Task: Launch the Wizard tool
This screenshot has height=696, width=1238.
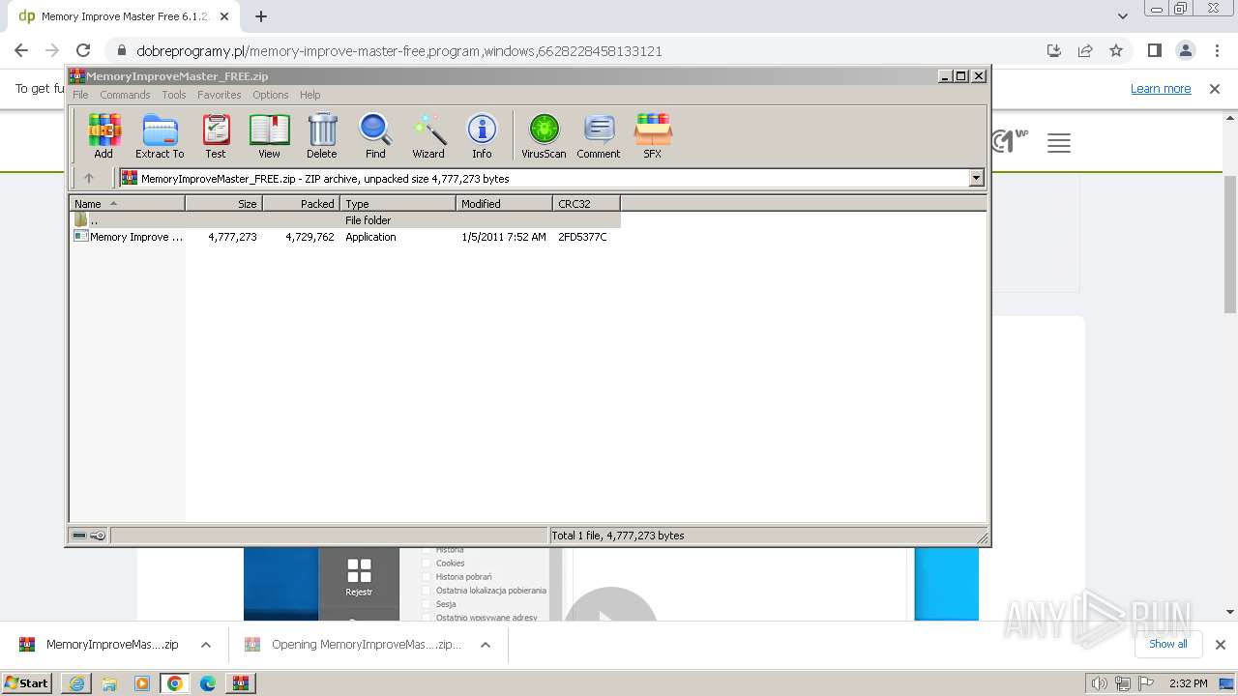Action: click(428, 135)
